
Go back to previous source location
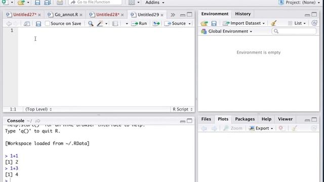tap(9, 24)
